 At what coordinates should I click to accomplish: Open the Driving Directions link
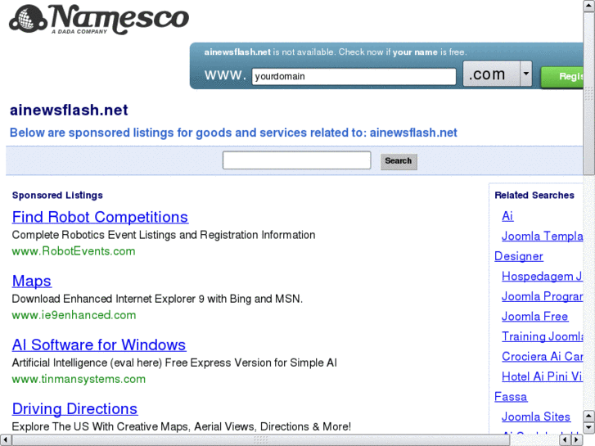tap(74, 409)
